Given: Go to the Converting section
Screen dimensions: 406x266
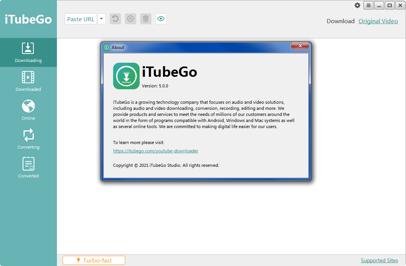Looking at the screenshot, I should click(x=28, y=139).
